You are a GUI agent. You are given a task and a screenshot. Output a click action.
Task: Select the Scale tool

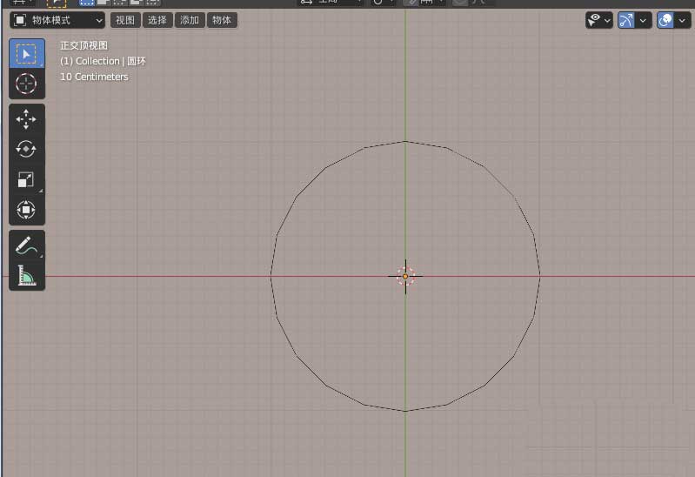click(x=26, y=179)
